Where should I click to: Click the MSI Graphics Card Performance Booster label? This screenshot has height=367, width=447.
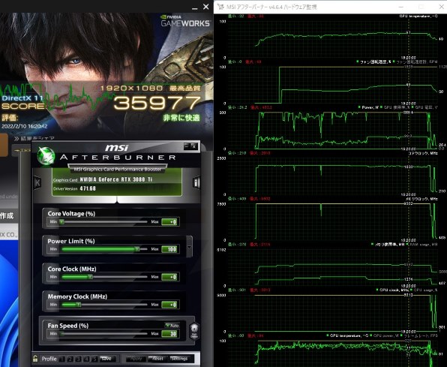(118, 169)
